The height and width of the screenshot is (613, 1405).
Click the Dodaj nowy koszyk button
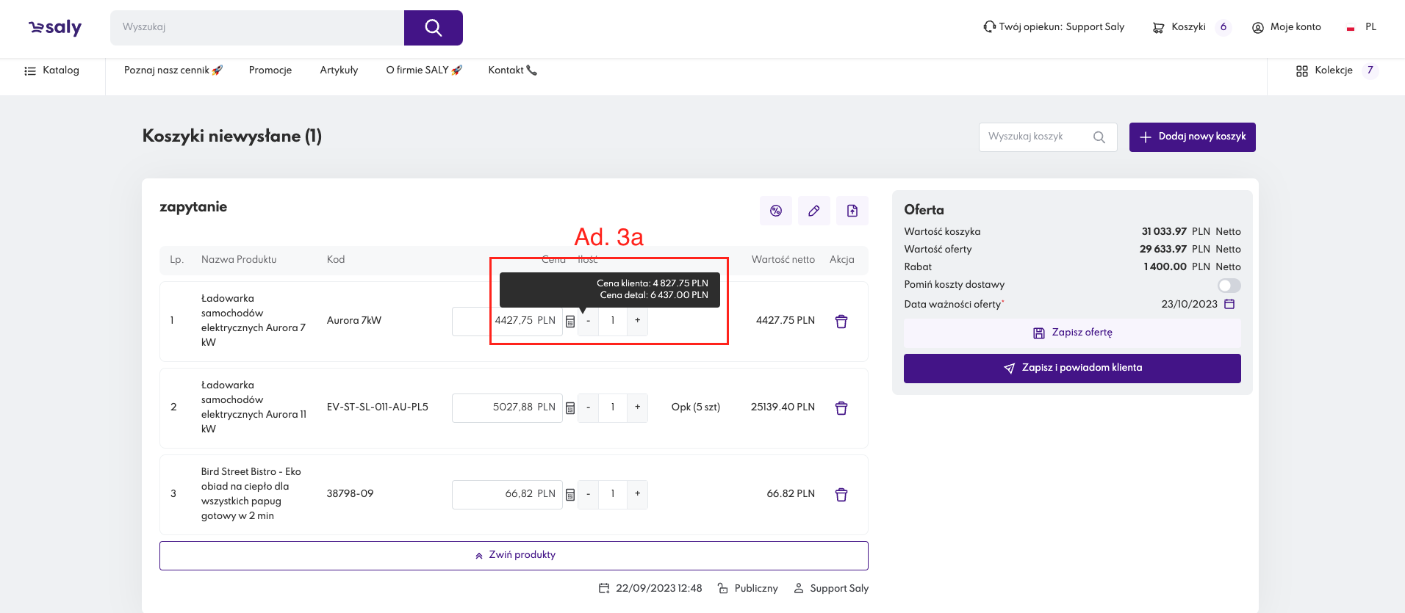[1192, 137]
